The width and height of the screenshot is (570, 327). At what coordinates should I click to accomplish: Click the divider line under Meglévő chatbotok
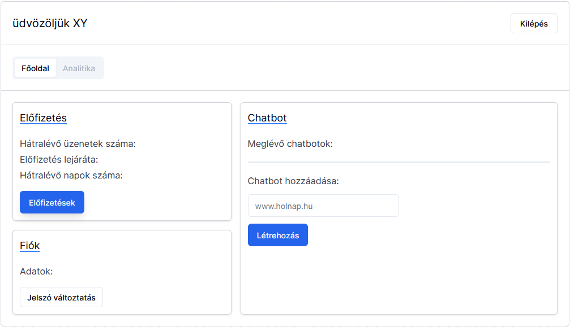pos(398,162)
